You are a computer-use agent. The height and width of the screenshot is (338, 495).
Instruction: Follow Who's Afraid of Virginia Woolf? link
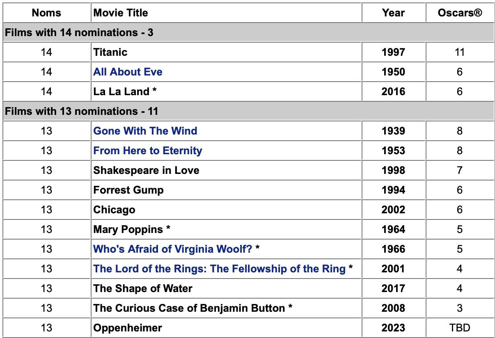click(173, 249)
